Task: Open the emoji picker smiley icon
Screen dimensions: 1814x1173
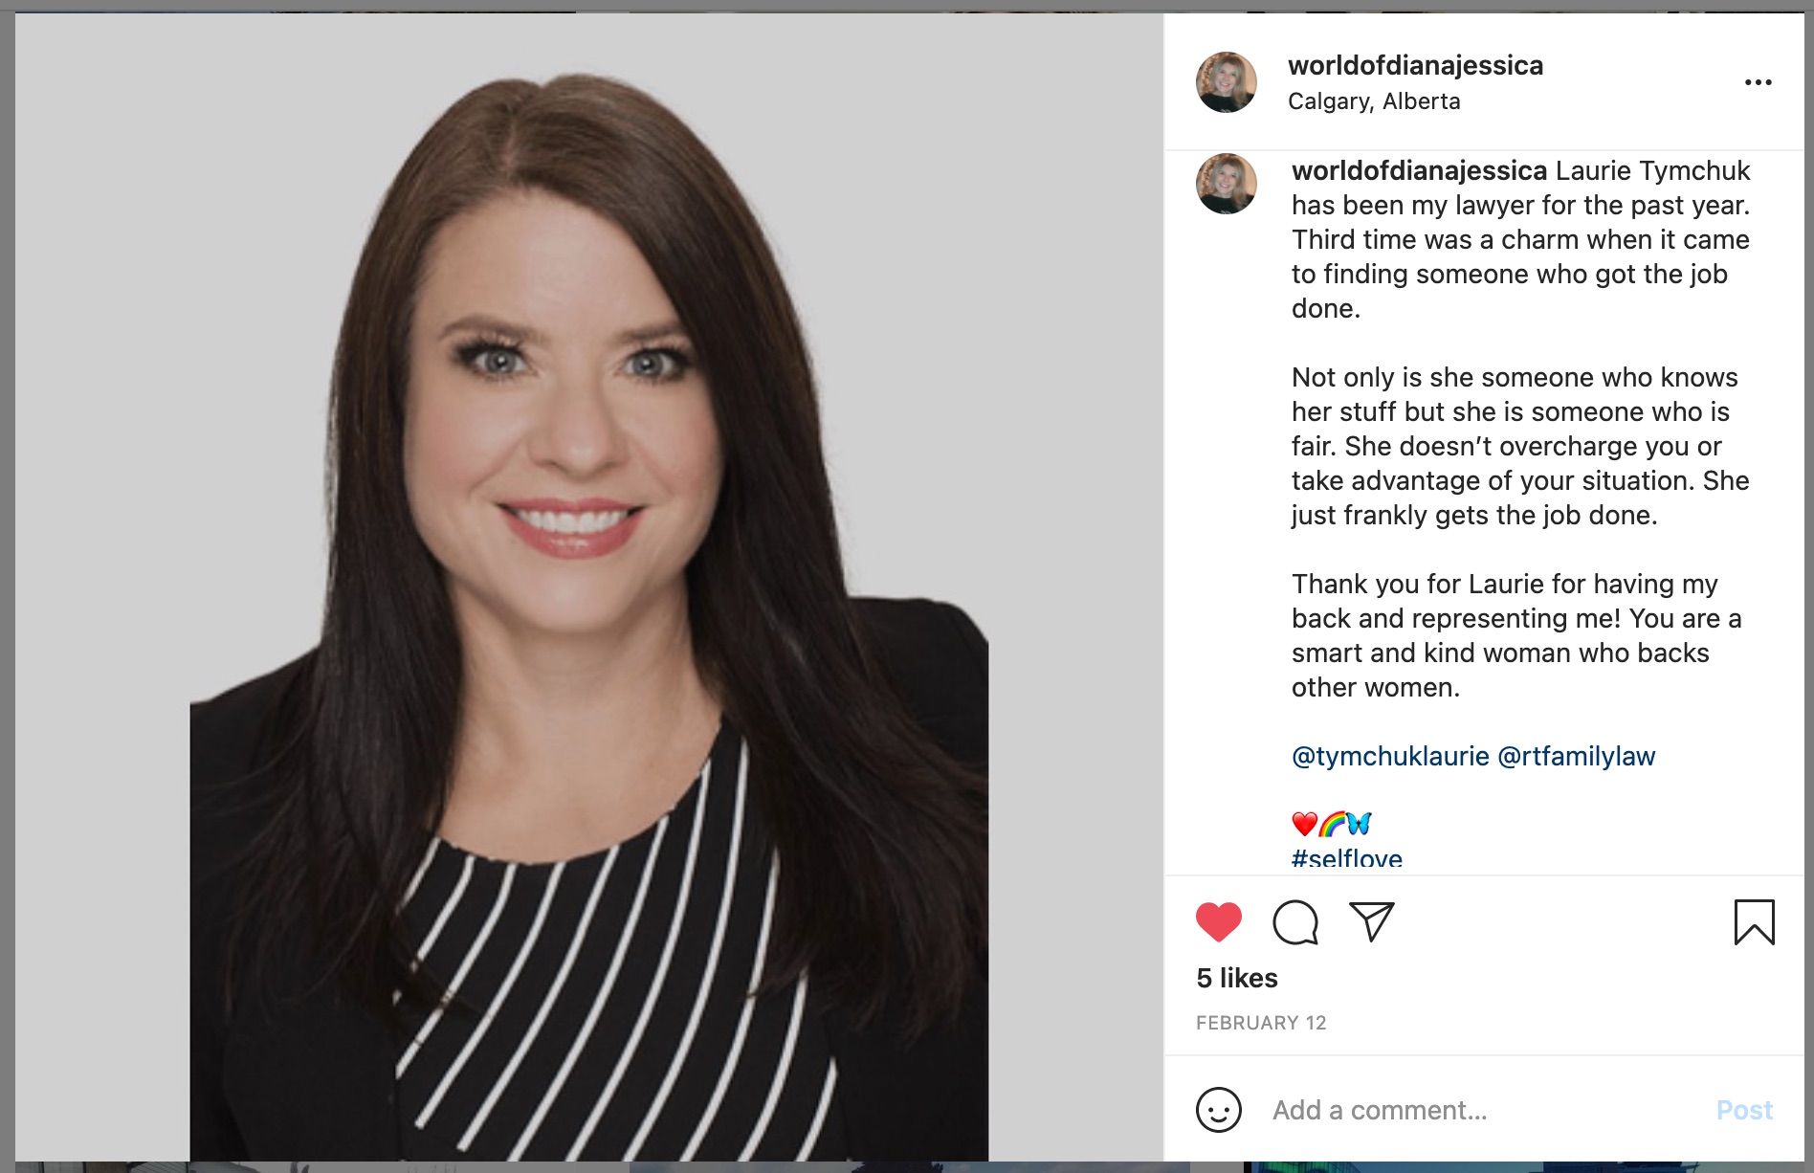Action: click(x=1218, y=1110)
